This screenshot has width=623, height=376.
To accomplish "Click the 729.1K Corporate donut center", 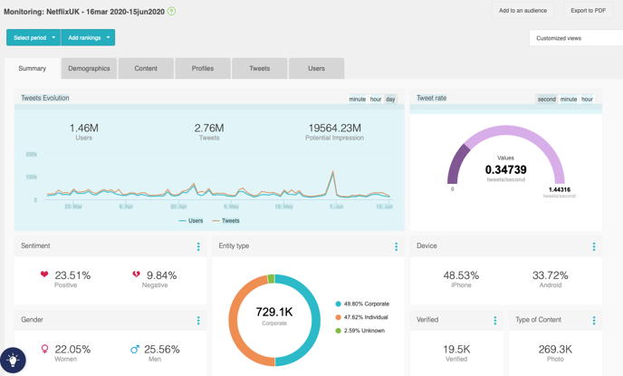I will pyautogui.click(x=274, y=313).
